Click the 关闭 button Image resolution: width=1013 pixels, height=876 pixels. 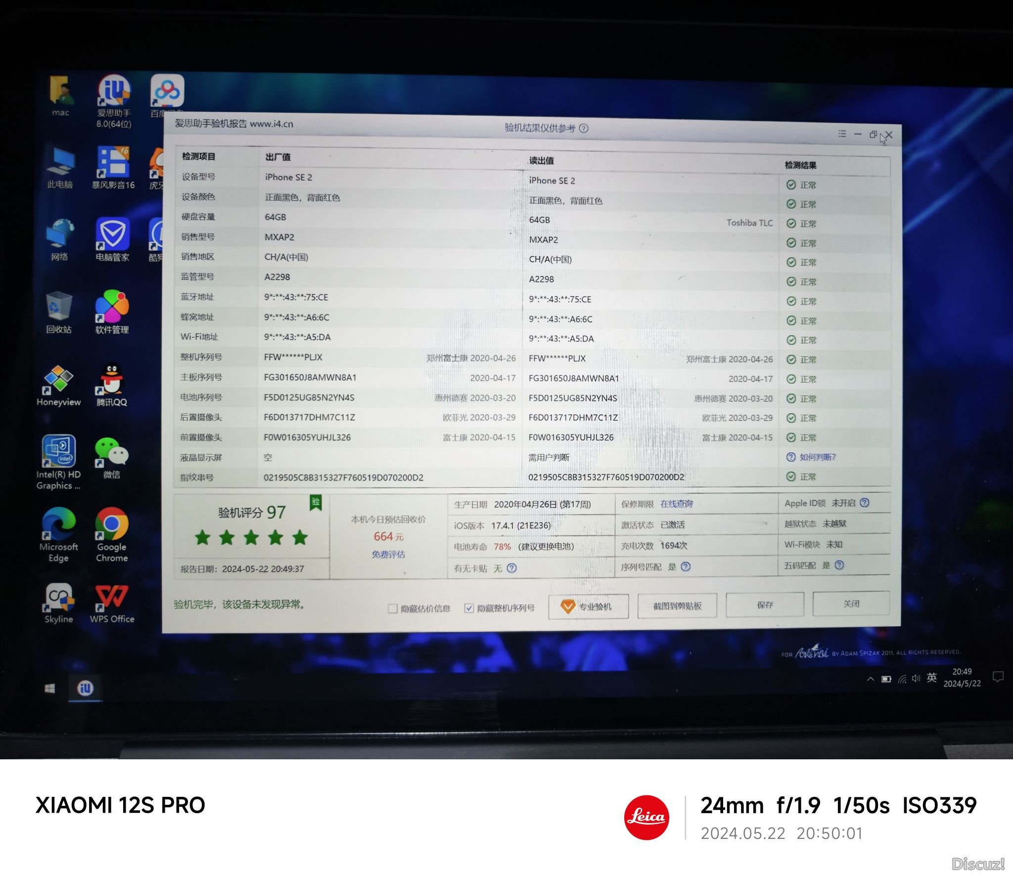(x=851, y=604)
